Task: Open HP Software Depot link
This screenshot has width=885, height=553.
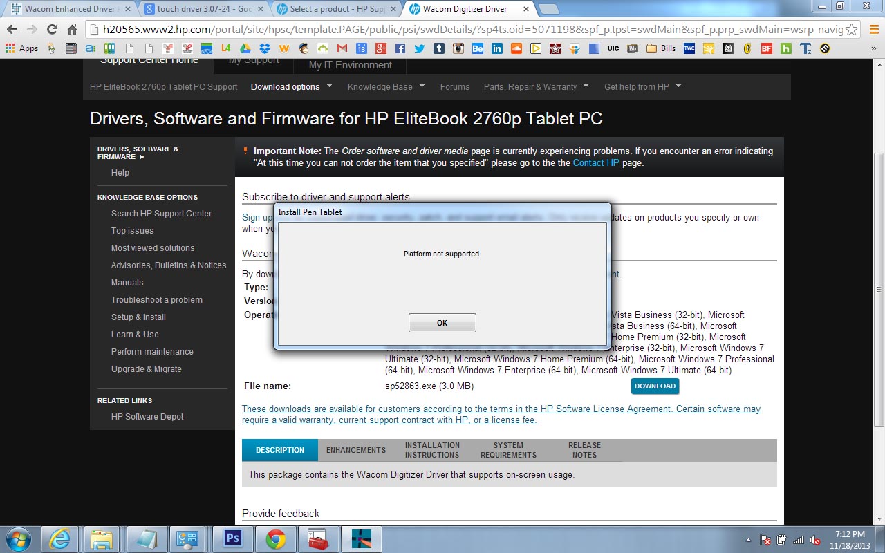Action: pos(147,417)
